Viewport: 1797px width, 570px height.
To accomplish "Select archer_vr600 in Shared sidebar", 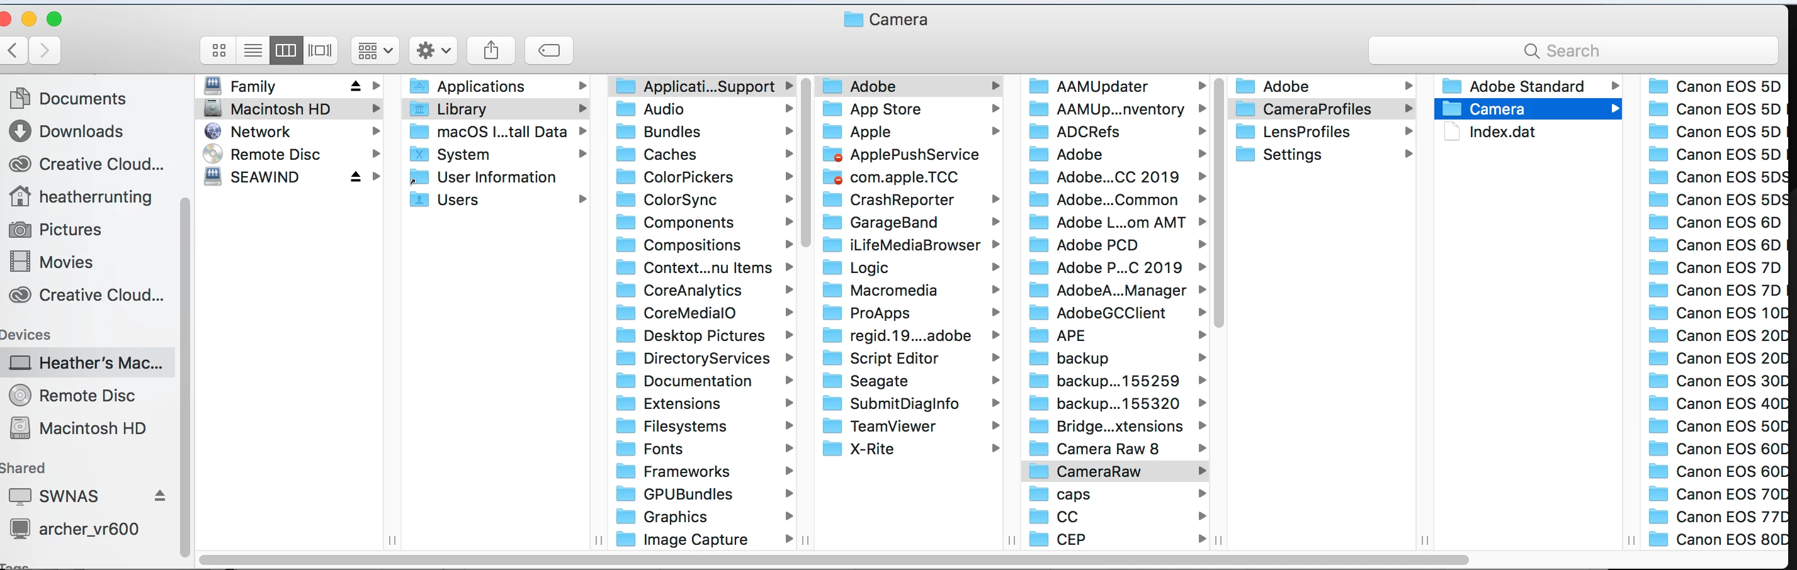I will pyautogui.click(x=88, y=529).
